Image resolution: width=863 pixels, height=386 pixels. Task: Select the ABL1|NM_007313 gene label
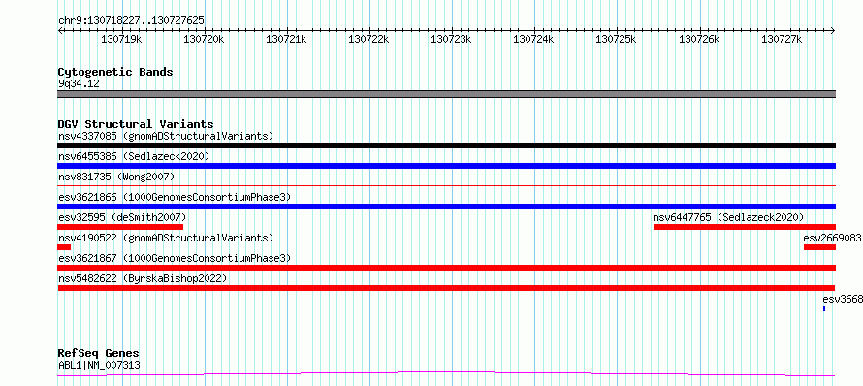pyautogui.click(x=99, y=365)
